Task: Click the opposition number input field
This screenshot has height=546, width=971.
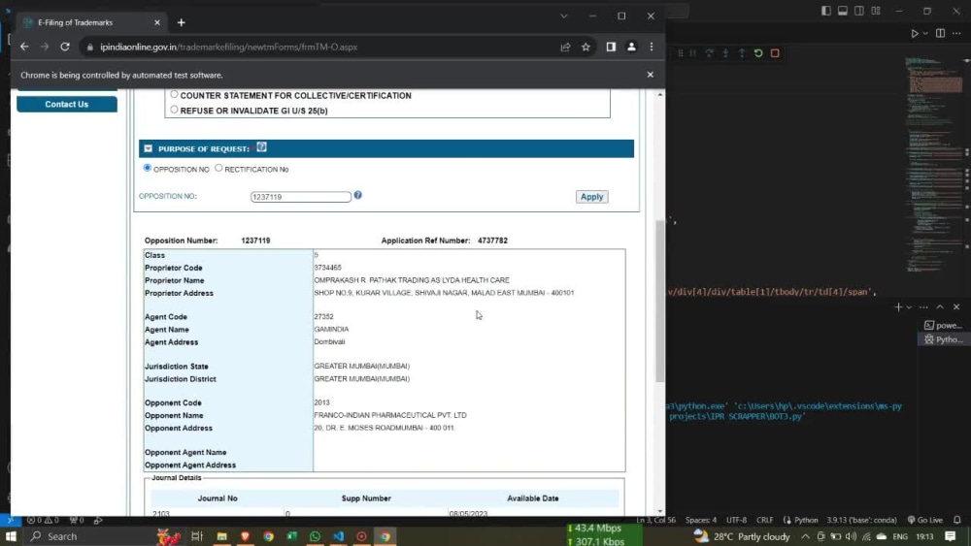Action: [x=300, y=197]
